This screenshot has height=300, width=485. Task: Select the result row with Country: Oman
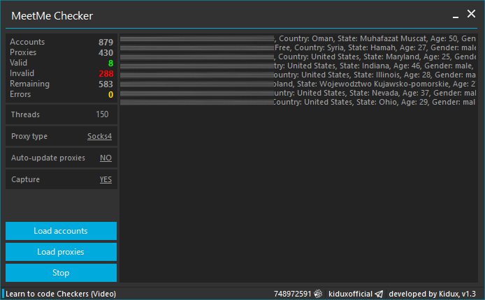298,38
